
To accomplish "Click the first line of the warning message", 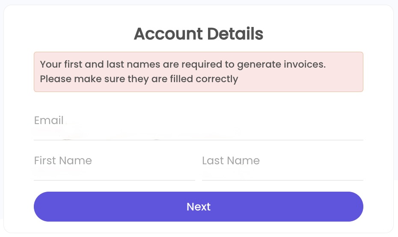I will pos(183,65).
